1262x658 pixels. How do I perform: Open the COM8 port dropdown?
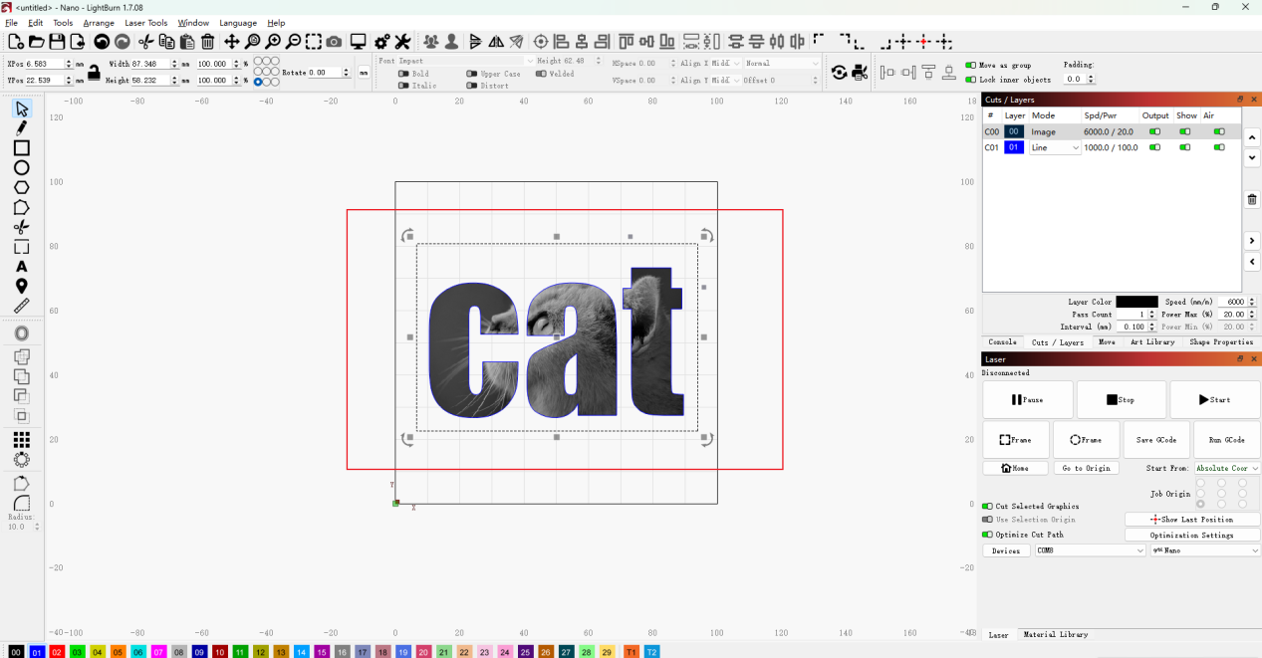coord(1090,550)
